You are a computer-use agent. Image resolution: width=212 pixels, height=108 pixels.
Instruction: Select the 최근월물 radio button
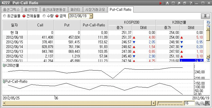click(5, 16)
